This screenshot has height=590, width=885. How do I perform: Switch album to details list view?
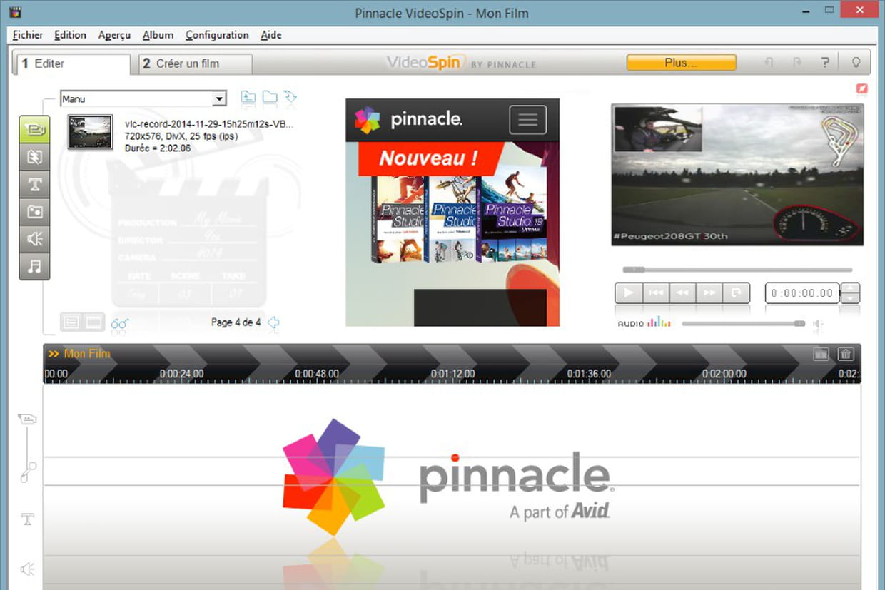(71, 322)
